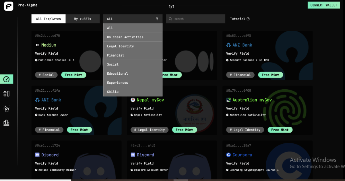Screen dimensions: 345x181
Task: Open the Discord title above Discord Account Owner
Action: pyautogui.click(x=146, y=155)
